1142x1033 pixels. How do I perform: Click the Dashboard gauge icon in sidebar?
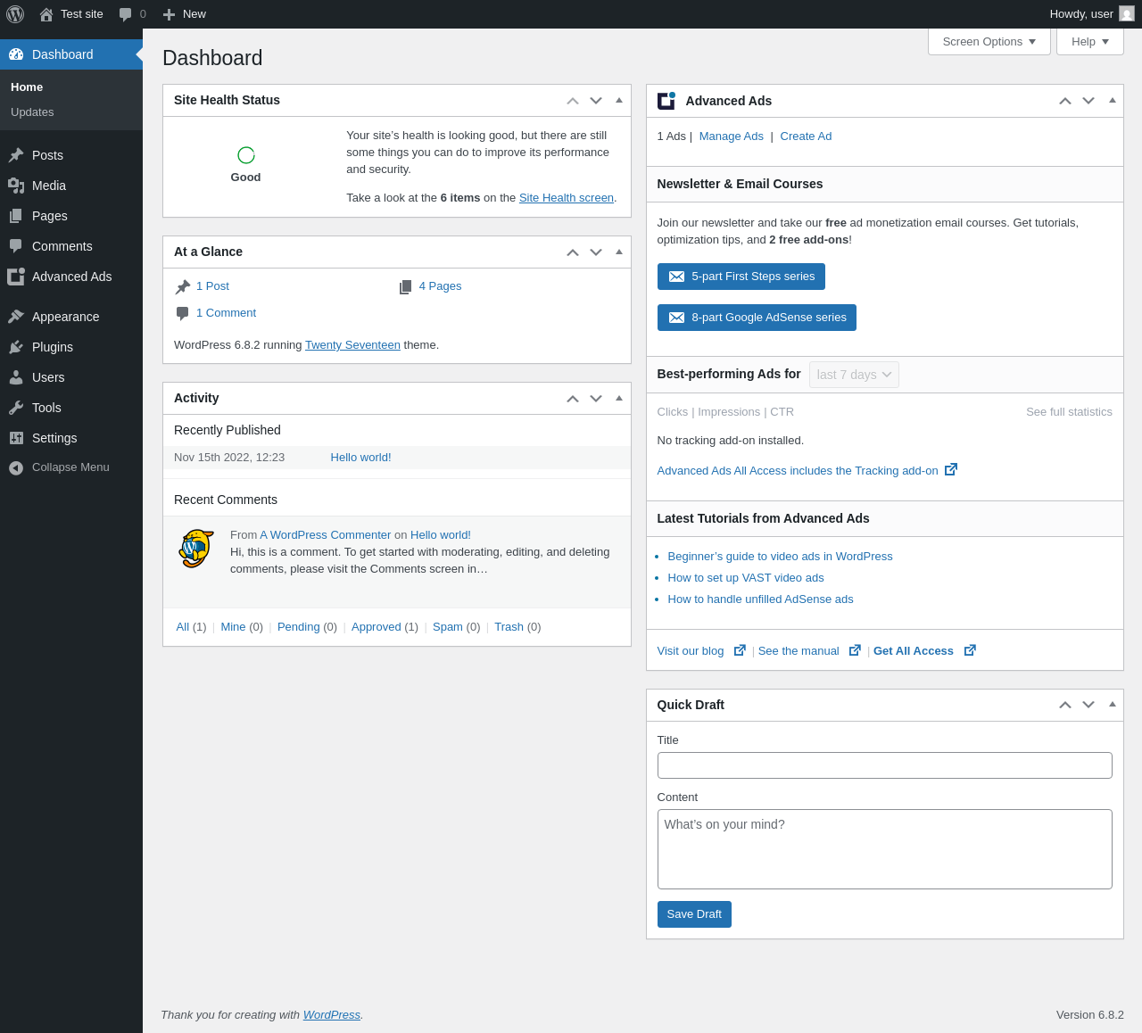(16, 54)
